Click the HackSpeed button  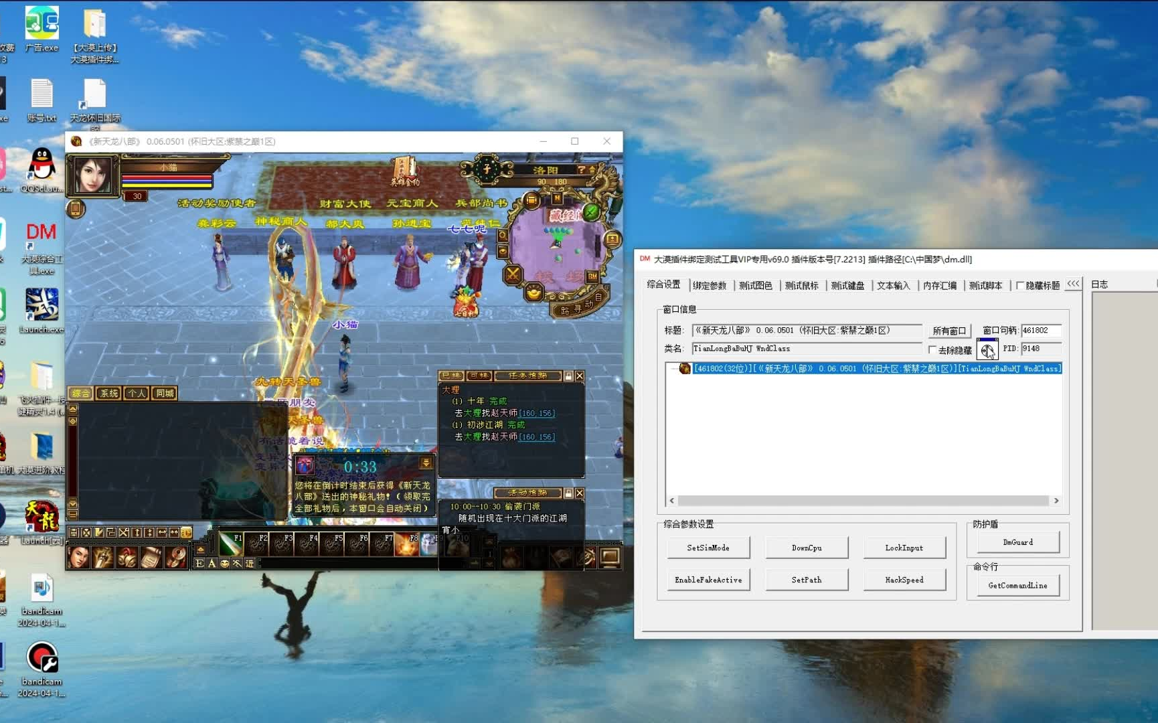(x=904, y=580)
